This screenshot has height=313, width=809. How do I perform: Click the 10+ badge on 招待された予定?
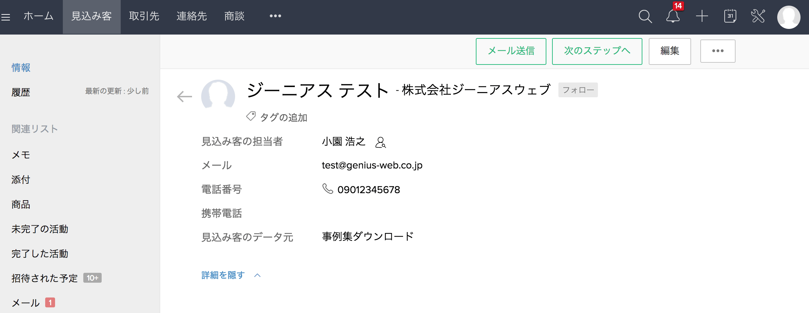click(x=92, y=278)
